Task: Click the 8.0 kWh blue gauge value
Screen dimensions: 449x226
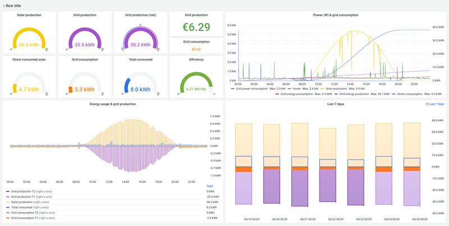Action: click(x=140, y=90)
